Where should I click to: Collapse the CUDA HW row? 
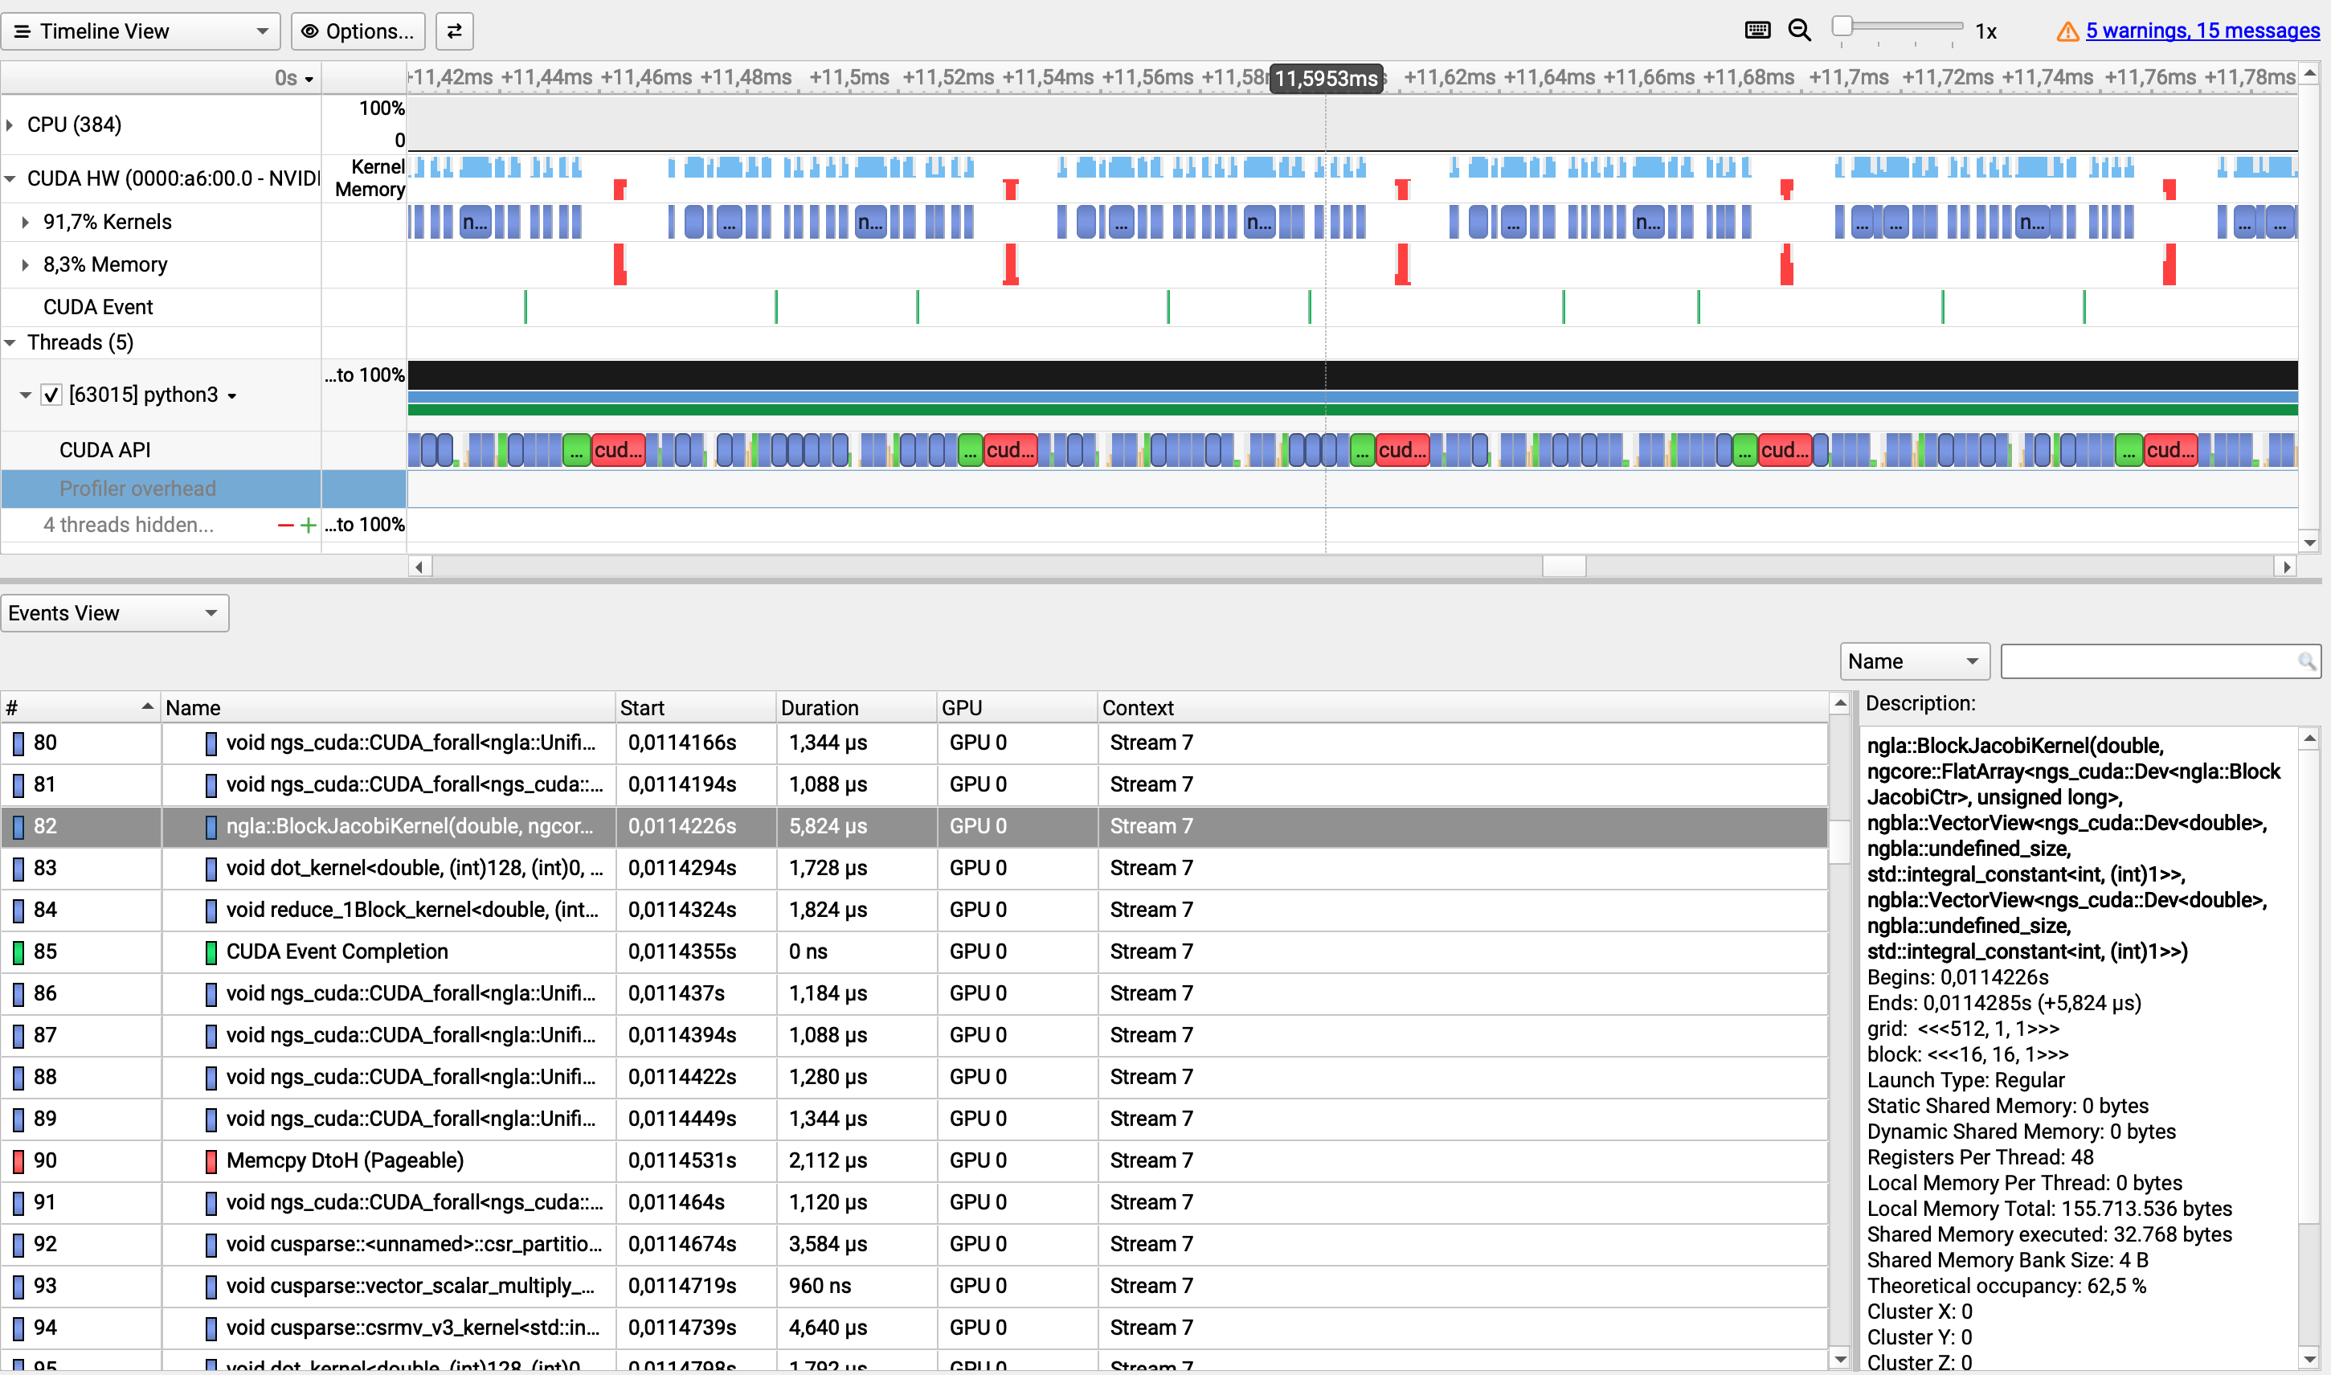(x=10, y=178)
